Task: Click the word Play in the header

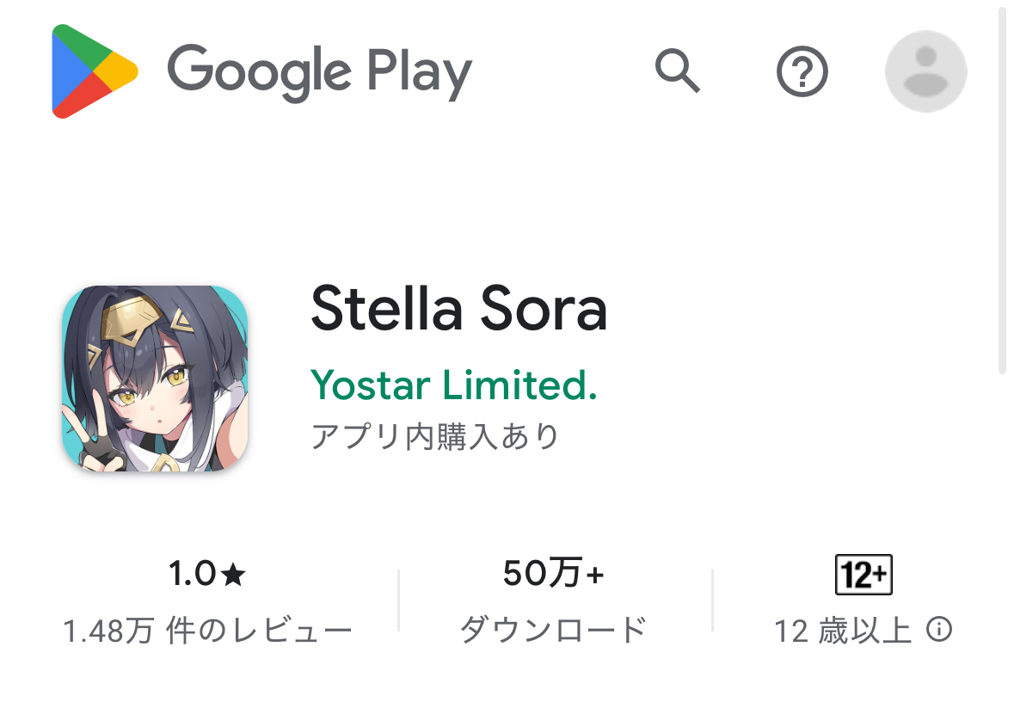Action: 420,72
